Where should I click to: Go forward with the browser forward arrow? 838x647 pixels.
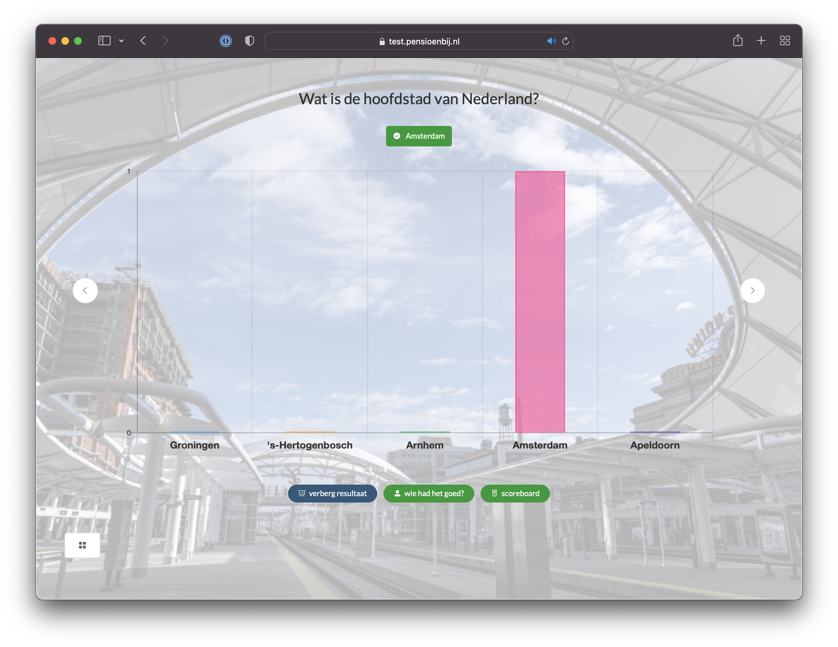click(165, 41)
